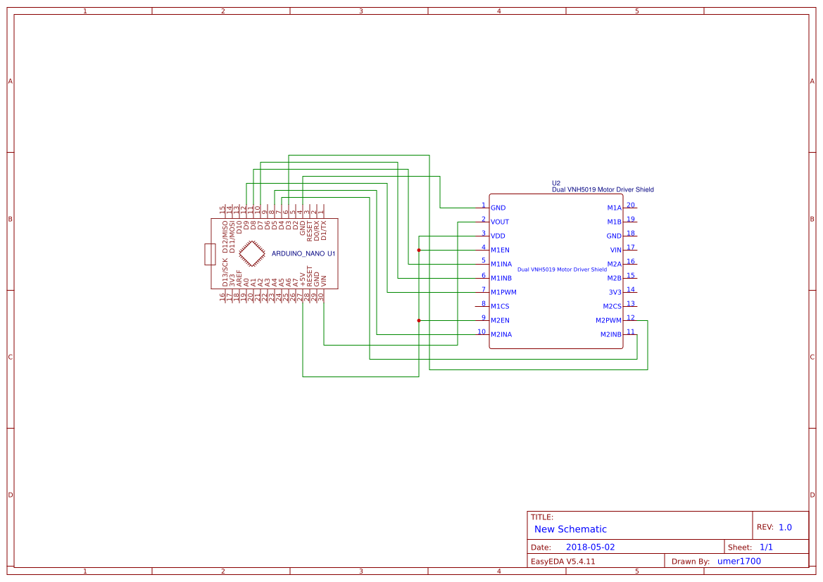823x582 pixels.
Task: Click the red junction dot on M1EN wire
Action: (419, 251)
